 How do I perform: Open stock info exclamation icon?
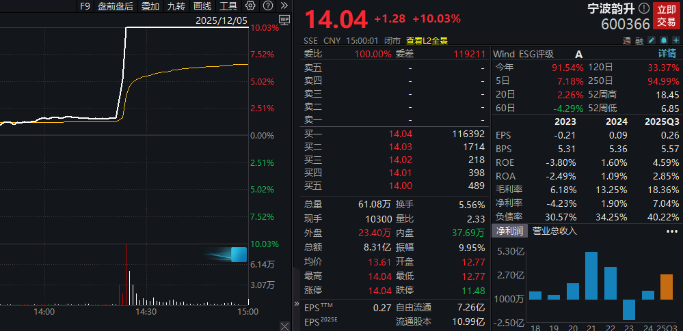[x=643, y=8]
